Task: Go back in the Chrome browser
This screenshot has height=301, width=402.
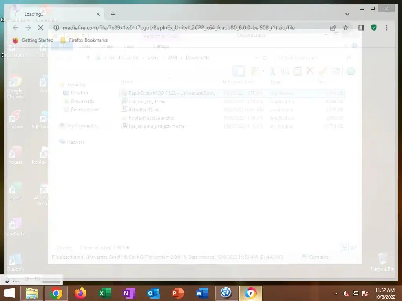Action: pos(15,28)
